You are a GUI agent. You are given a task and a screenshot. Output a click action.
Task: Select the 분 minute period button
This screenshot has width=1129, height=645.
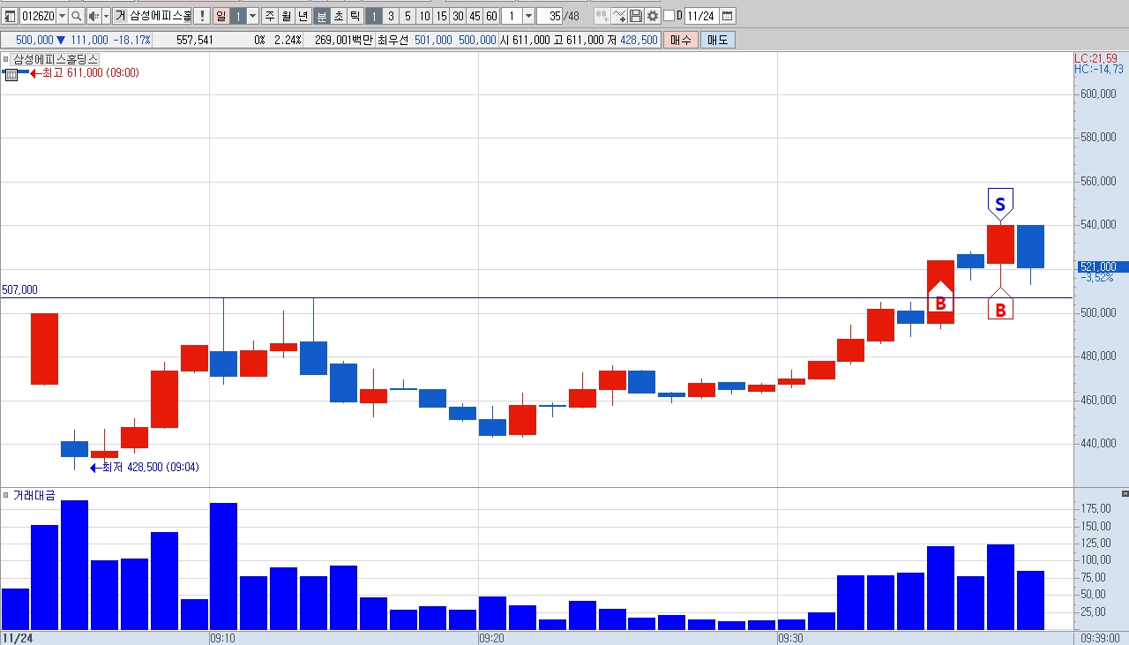point(322,16)
